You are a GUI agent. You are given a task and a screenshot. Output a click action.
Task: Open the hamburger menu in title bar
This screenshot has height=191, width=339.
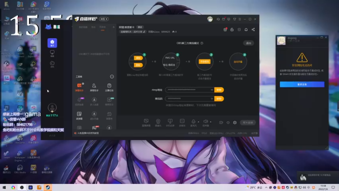coord(240,19)
